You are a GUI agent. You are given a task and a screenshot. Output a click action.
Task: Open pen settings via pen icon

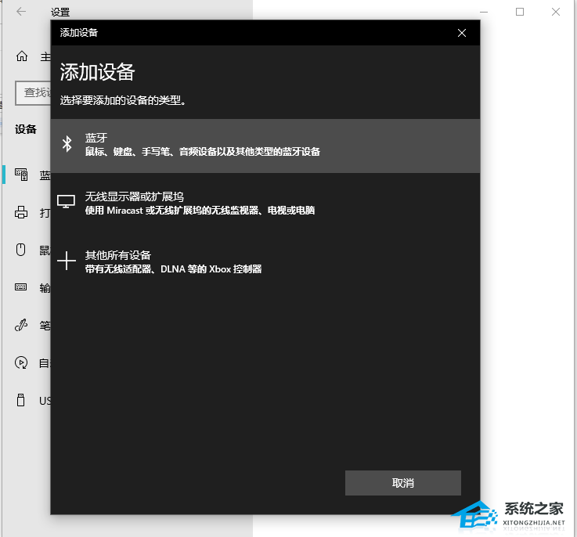[22, 325]
